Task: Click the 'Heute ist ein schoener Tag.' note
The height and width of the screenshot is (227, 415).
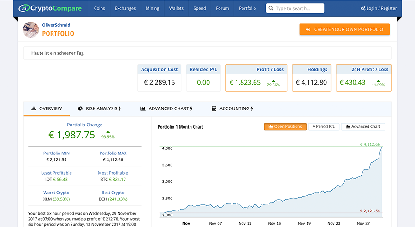Action: [58, 53]
